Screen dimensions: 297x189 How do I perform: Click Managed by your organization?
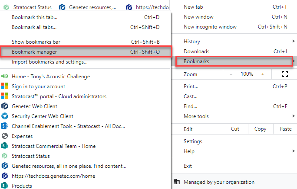(234, 182)
